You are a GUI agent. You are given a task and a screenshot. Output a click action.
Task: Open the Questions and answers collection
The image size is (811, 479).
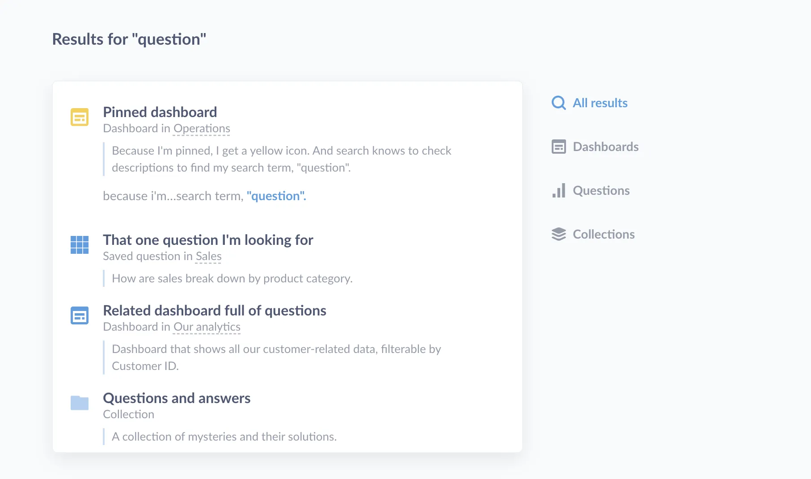pyautogui.click(x=177, y=398)
